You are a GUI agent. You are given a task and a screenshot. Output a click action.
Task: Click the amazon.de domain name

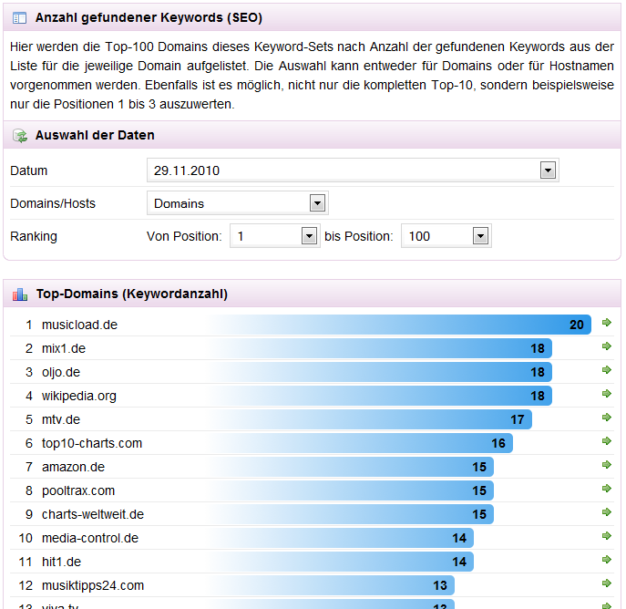(73, 467)
